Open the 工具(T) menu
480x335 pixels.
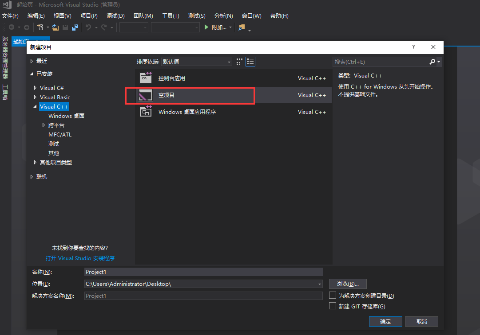171,16
